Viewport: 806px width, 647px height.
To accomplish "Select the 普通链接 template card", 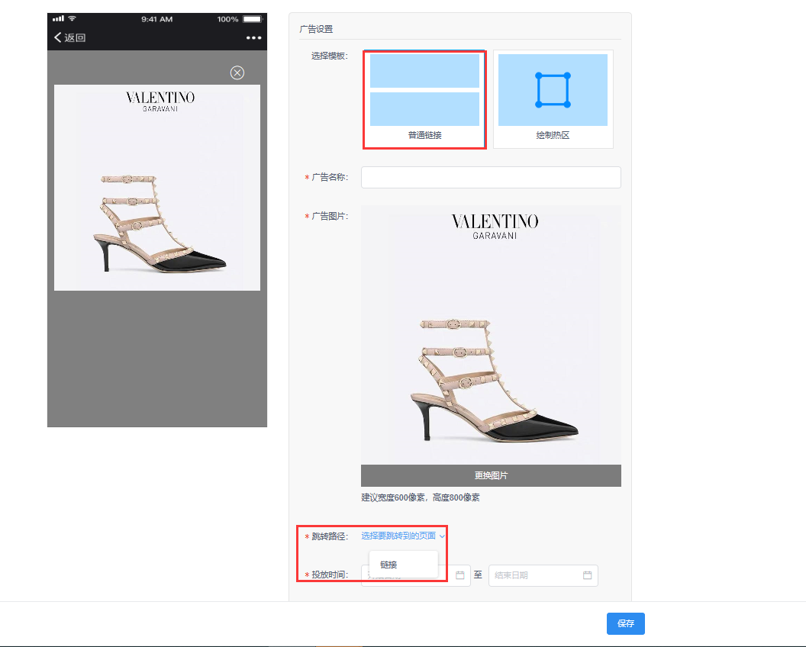I will coord(424,99).
